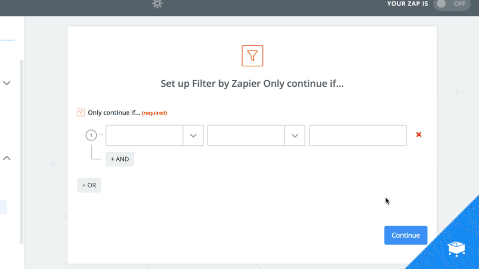This screenshot has width=479, height=269.
Task: Add a rule group with + OR
Action: tap(89, 185)
